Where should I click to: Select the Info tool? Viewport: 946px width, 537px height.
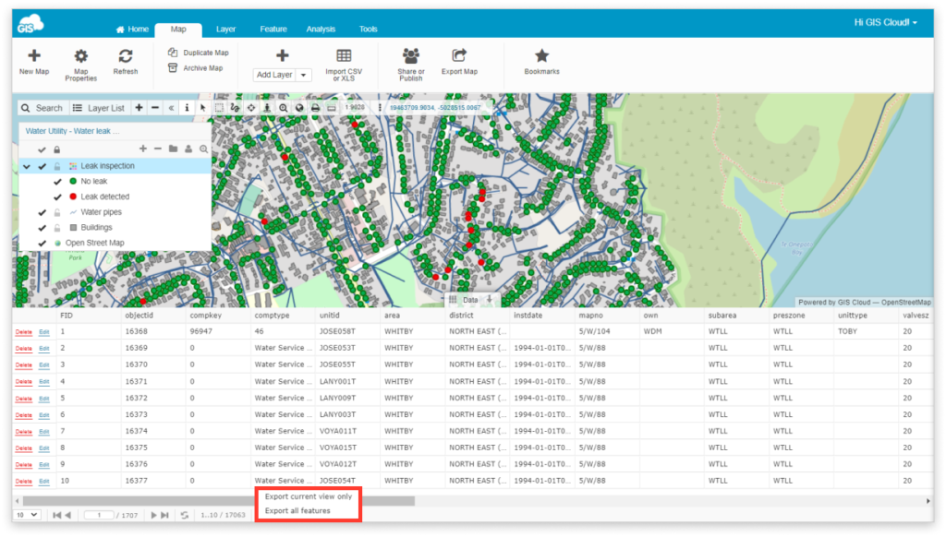click(187, 108)
